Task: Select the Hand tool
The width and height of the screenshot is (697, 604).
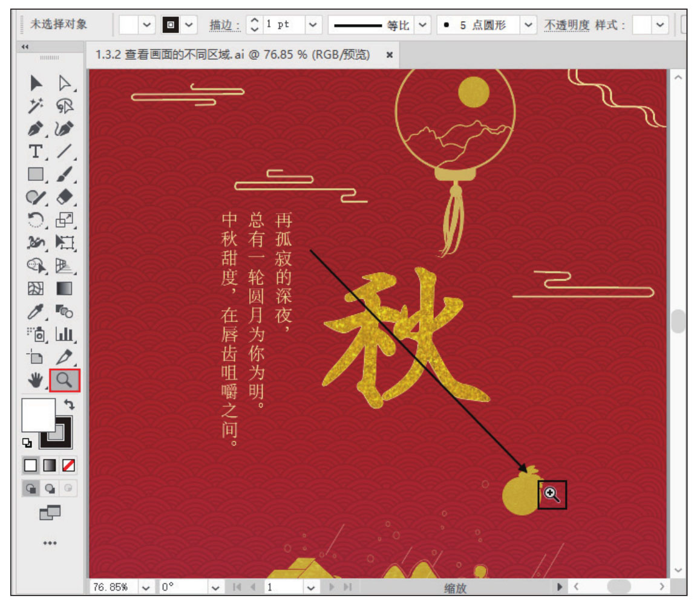Action: click(37, 380)
